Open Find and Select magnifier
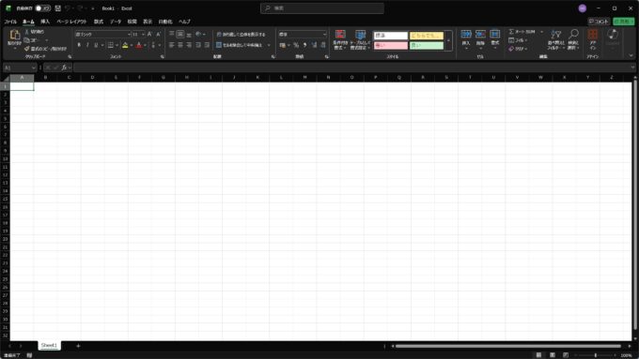Viewport: 639px width, 359px height. [x=573, y=39]
